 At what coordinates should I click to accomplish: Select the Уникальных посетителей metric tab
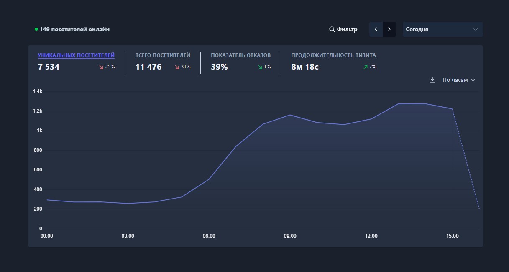coord(76,55)
